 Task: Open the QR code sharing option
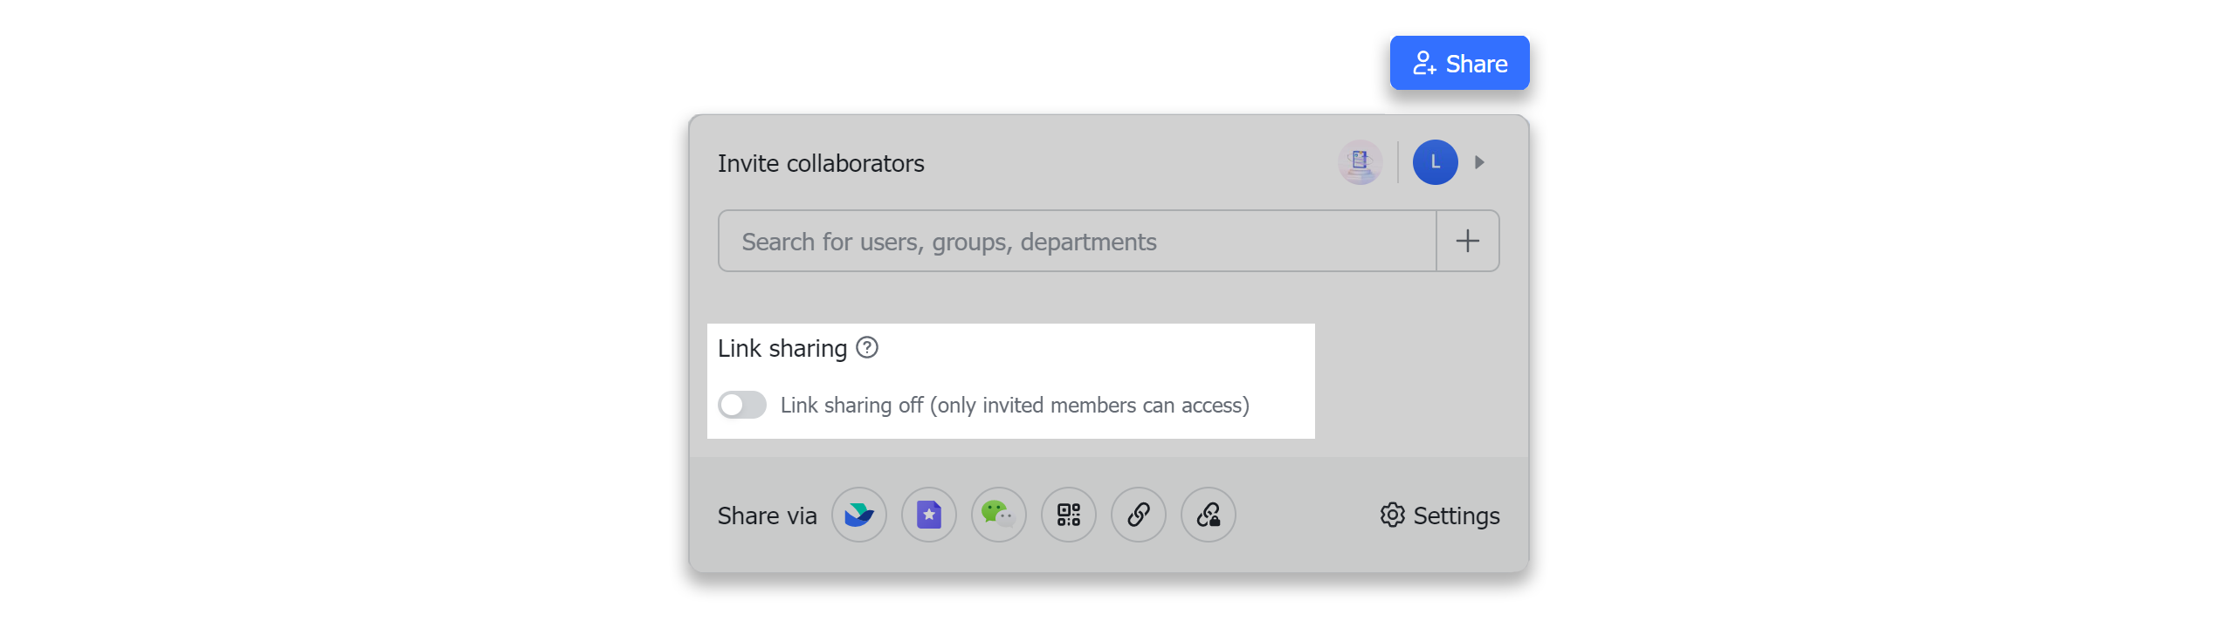click(x=1069, y=515)
